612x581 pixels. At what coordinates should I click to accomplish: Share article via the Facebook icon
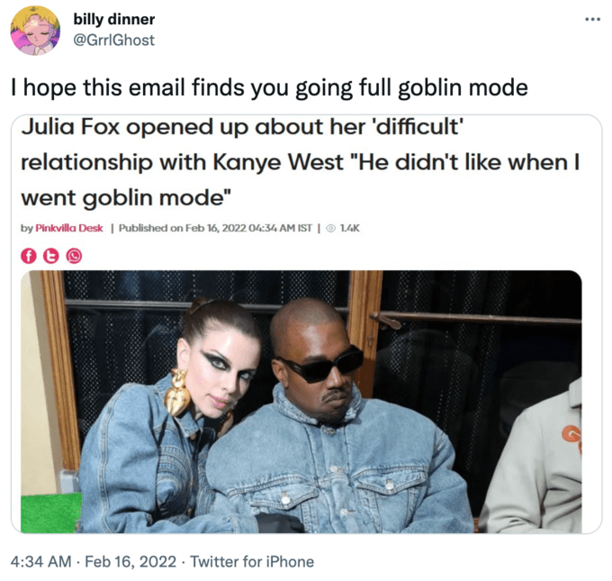(29, 256)
